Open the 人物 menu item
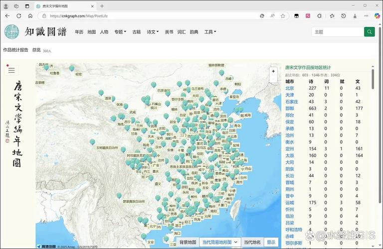 point(104,32)
